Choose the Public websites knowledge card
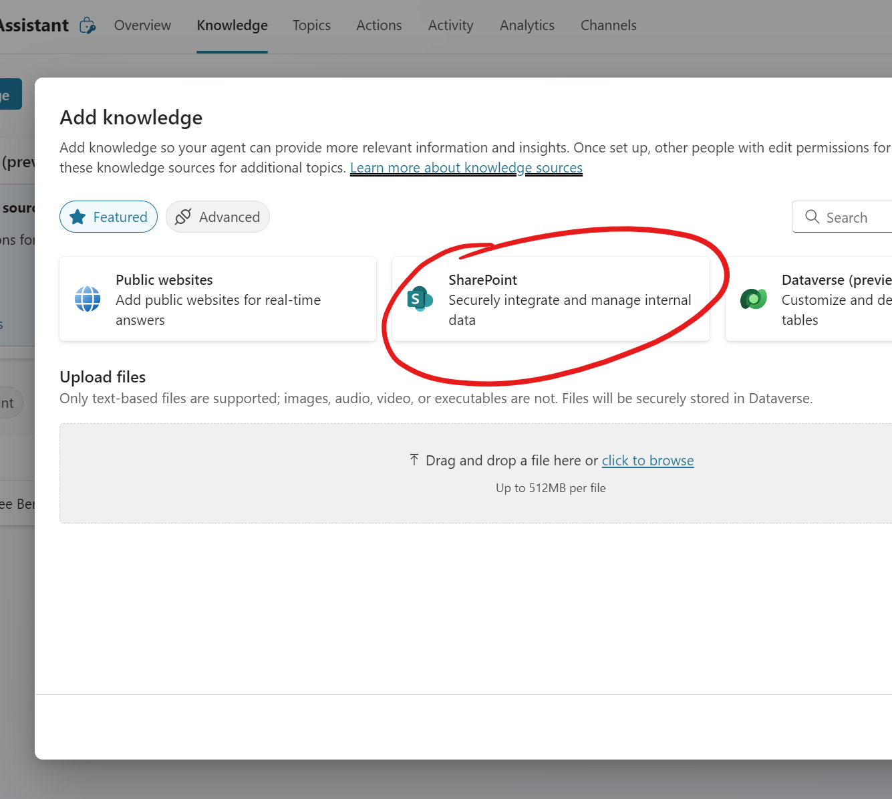Image resolution: width=892 pixels, height=799 pixels. point(218,299)
